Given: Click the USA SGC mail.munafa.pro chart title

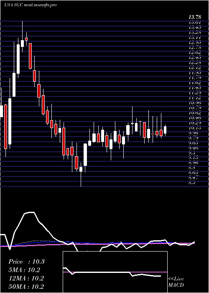Looking at the screenshot, I should click(30, 5).
